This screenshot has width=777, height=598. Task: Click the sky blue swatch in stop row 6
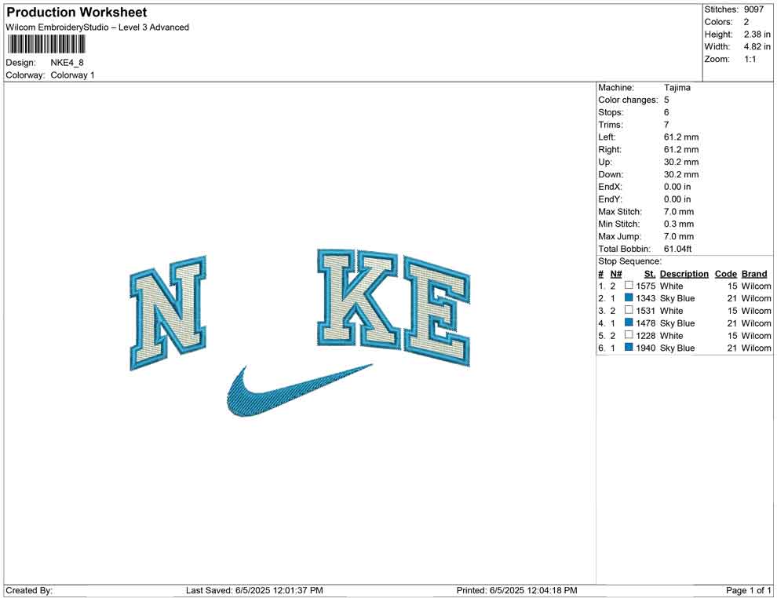629,347
